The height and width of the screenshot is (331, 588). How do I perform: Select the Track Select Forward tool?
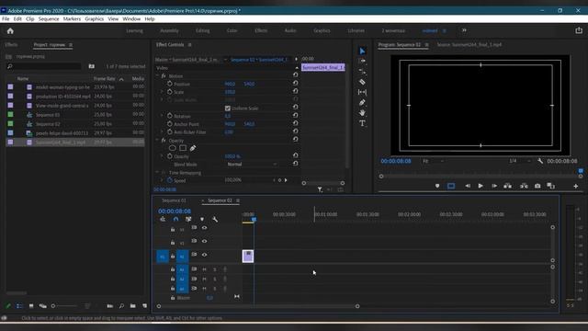tap(362, 62)
